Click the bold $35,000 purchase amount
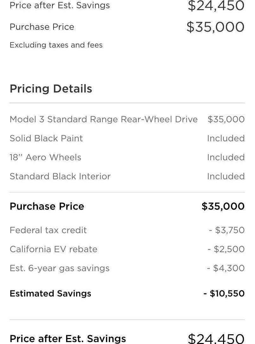The width and height of the screenshot is (255, 344). click(223, 206)
